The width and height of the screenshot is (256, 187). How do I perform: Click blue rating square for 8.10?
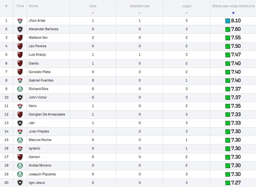click(228, 21)
